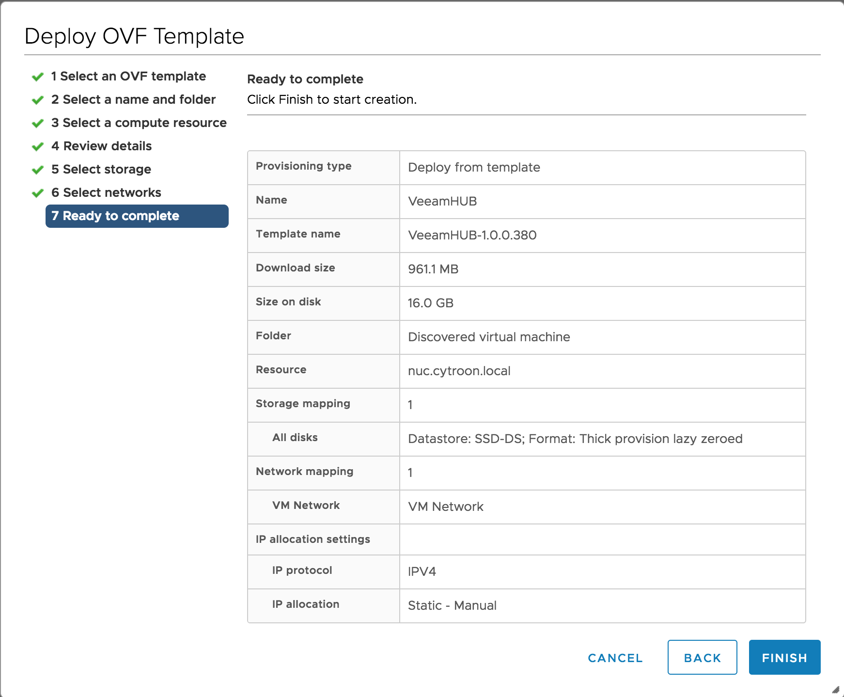Click the 'Size on disk' row label
The image size is (844, 697).
(x=288, y=302)
